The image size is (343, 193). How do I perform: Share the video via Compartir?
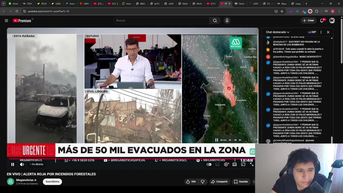pos(219,181)
